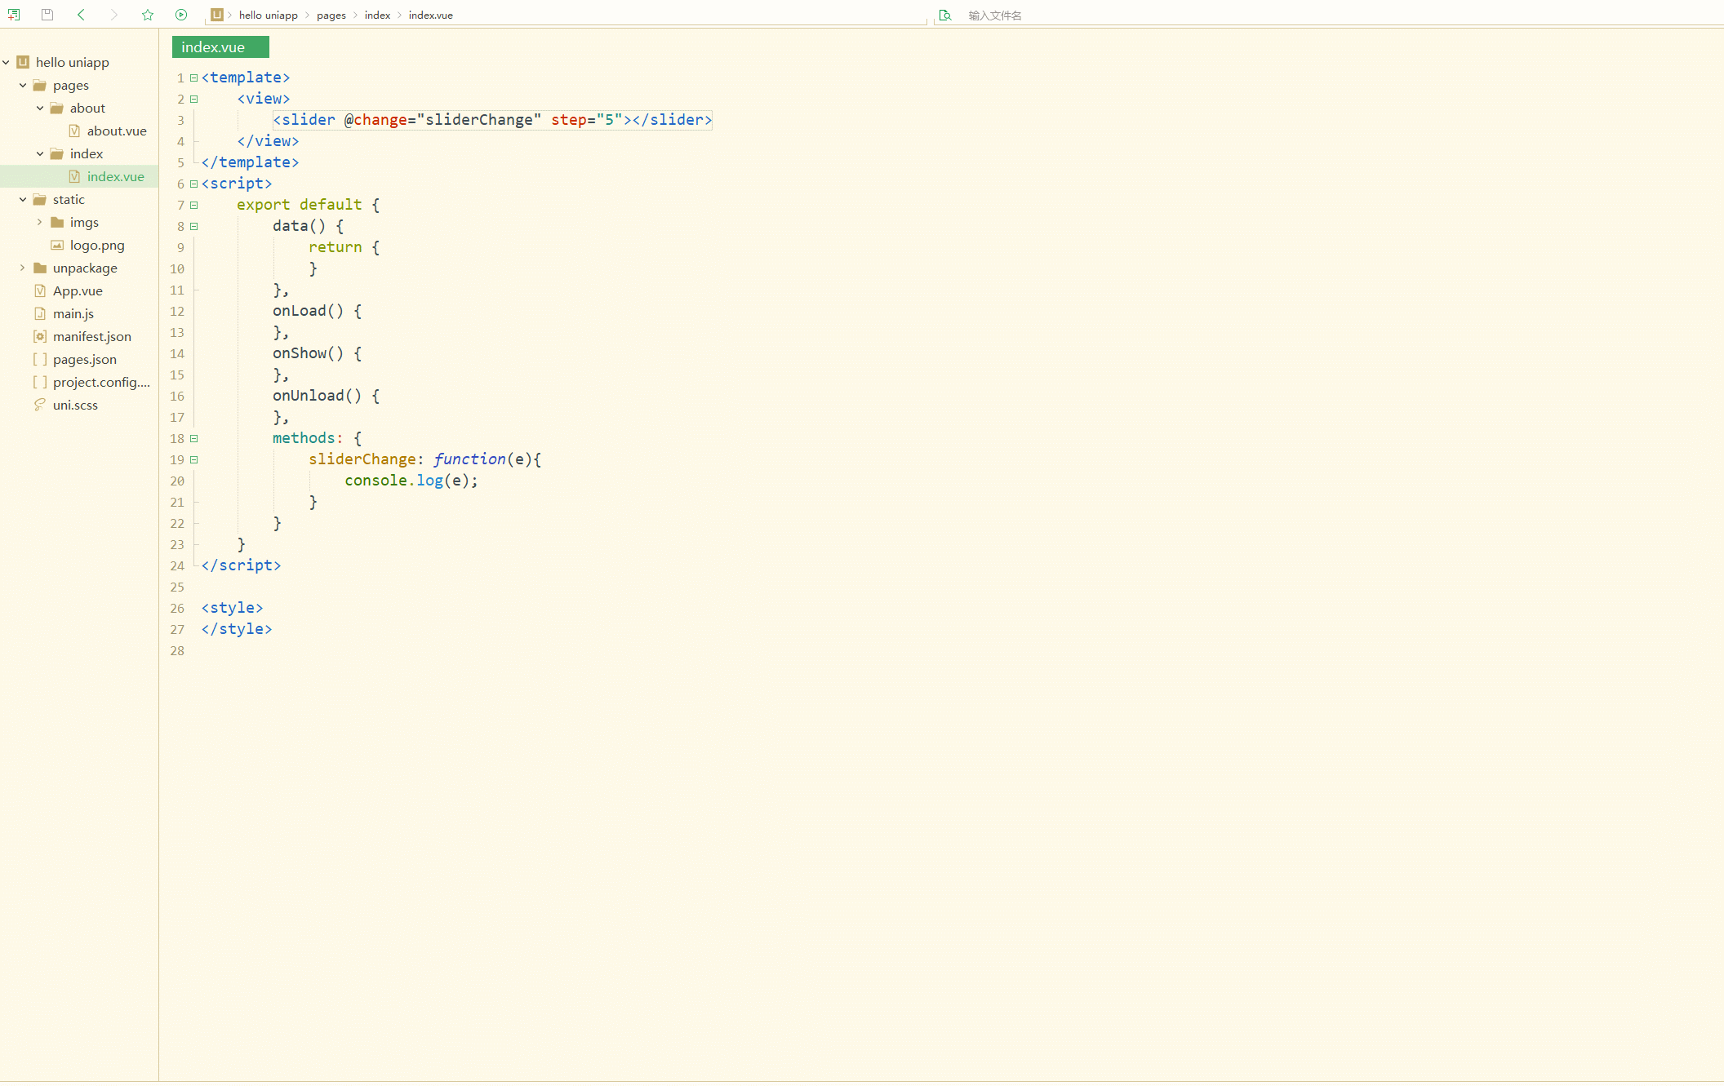Open manifest.json in the project tree
The image size is (1724, 1086).
click(x=92, y=336)
